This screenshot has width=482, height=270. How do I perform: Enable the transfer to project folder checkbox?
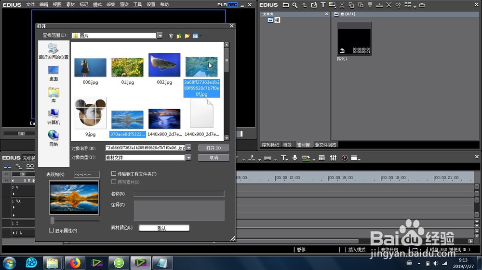(114, 174)
